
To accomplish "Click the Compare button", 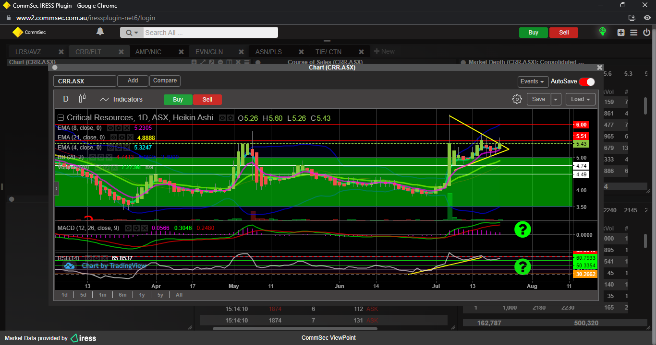I will pyautogui.click(x=165, y=80).
